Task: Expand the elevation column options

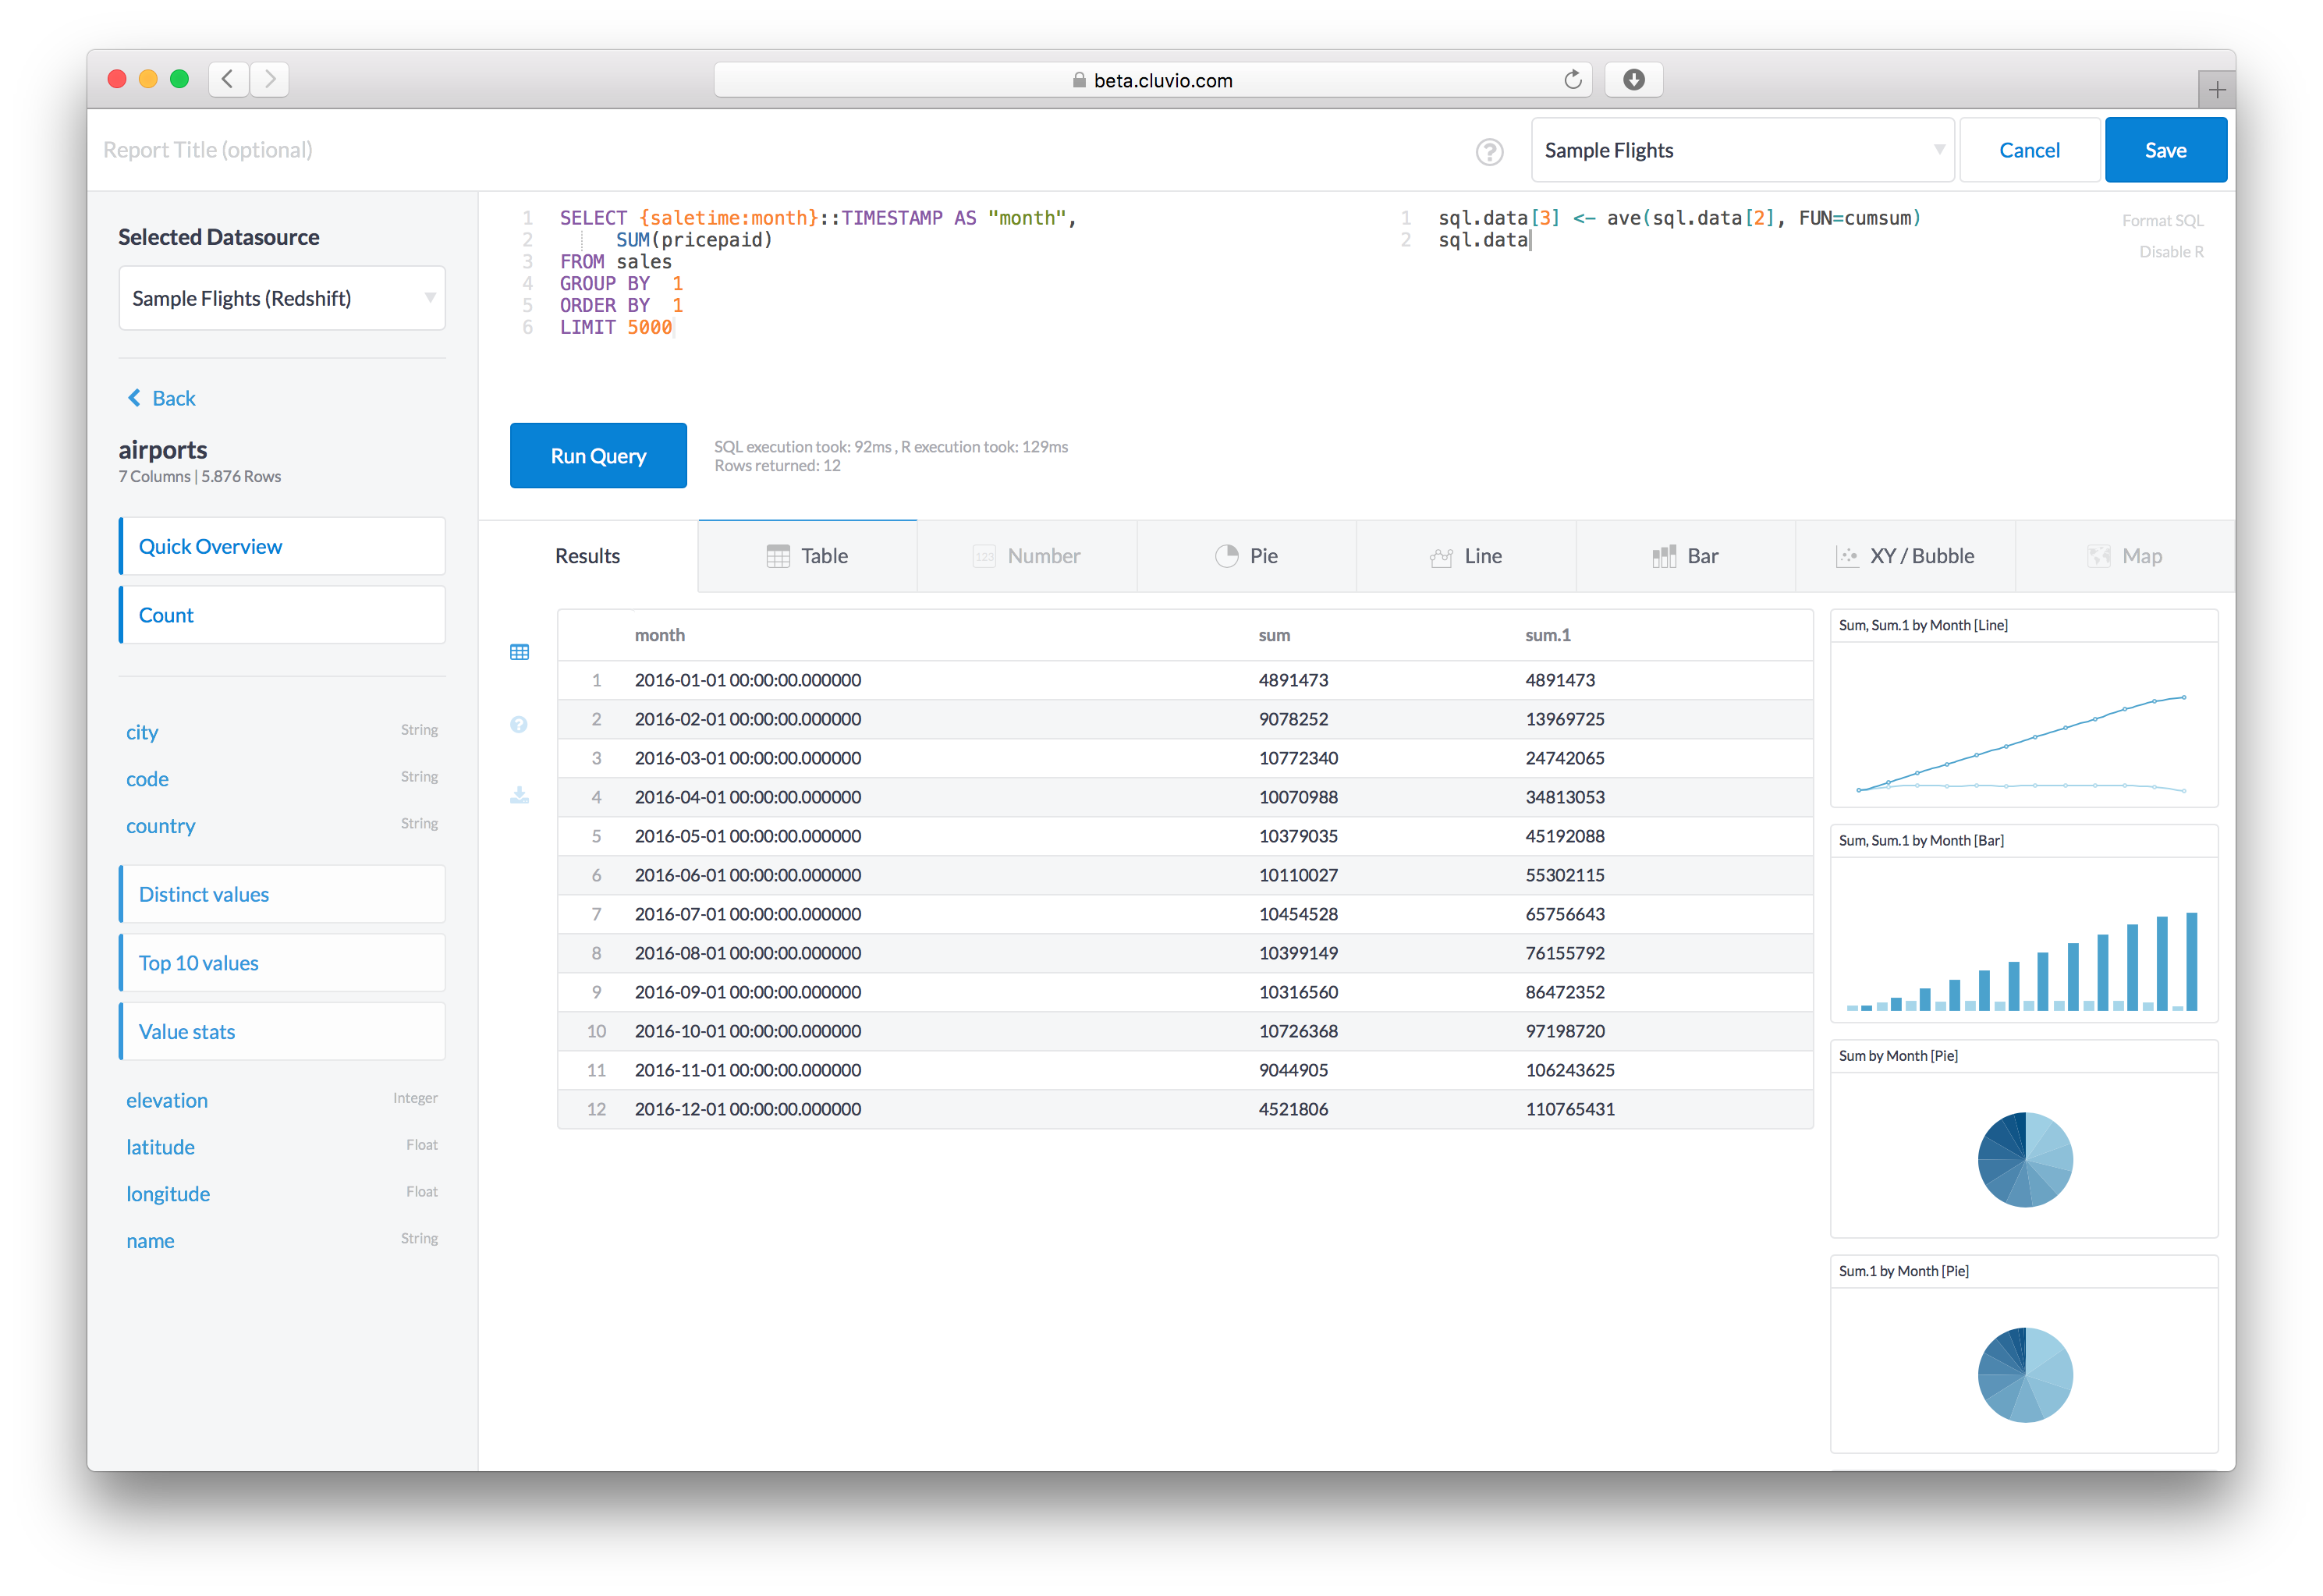Action: click(167, 1100)
